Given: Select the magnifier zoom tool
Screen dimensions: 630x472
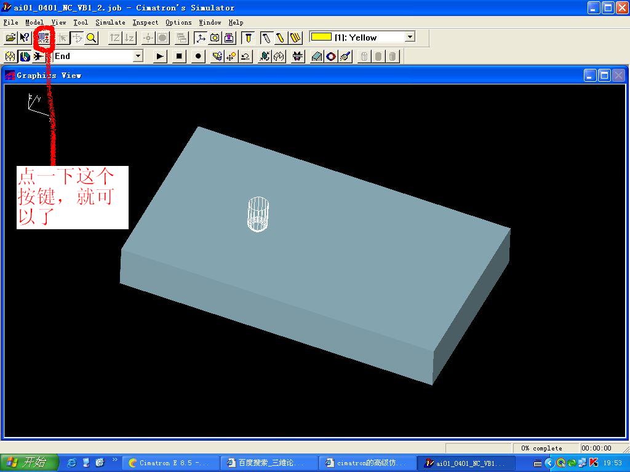Looking at the screenshot, I should pyautogui.click(x=92, y=37).
